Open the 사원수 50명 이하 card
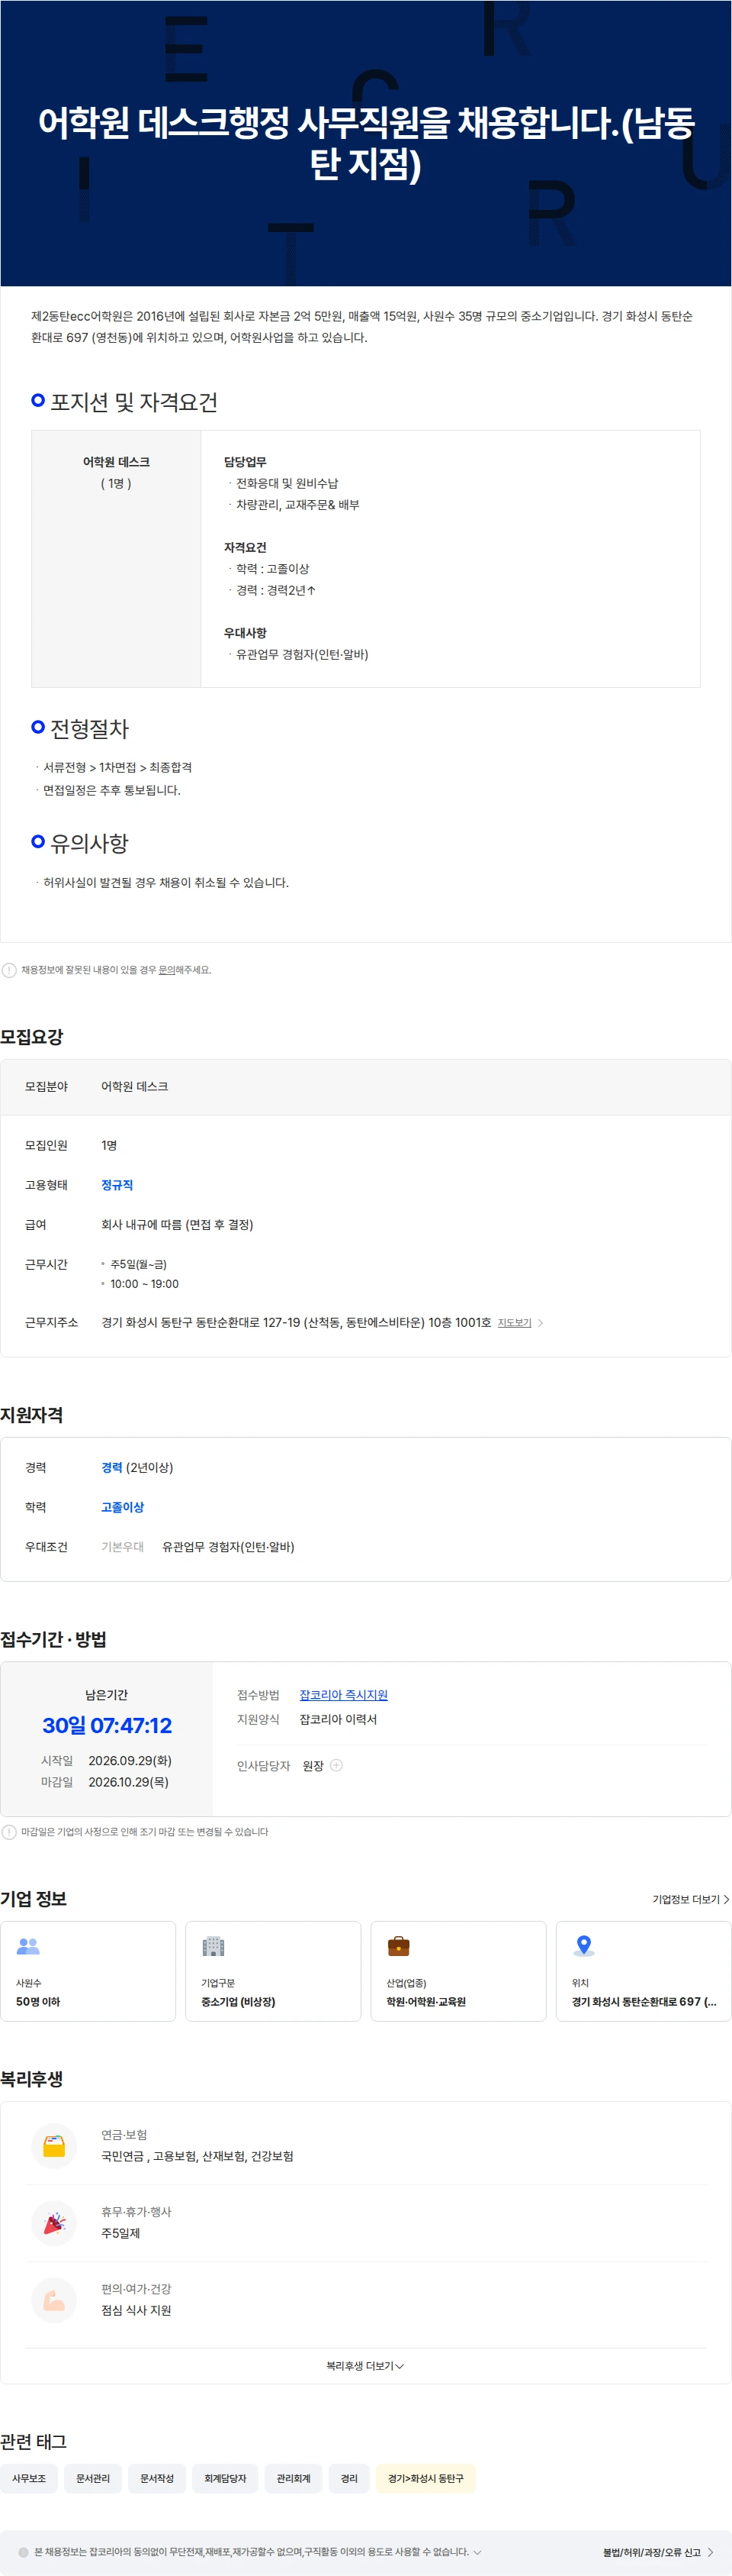 pos(88,1971)
